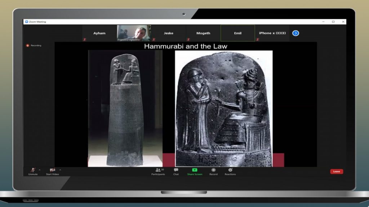The image size is (369, 207).
Task: Maximize the Zoom Meeting window
Action: pyautogui.click(x=333, y=22)
